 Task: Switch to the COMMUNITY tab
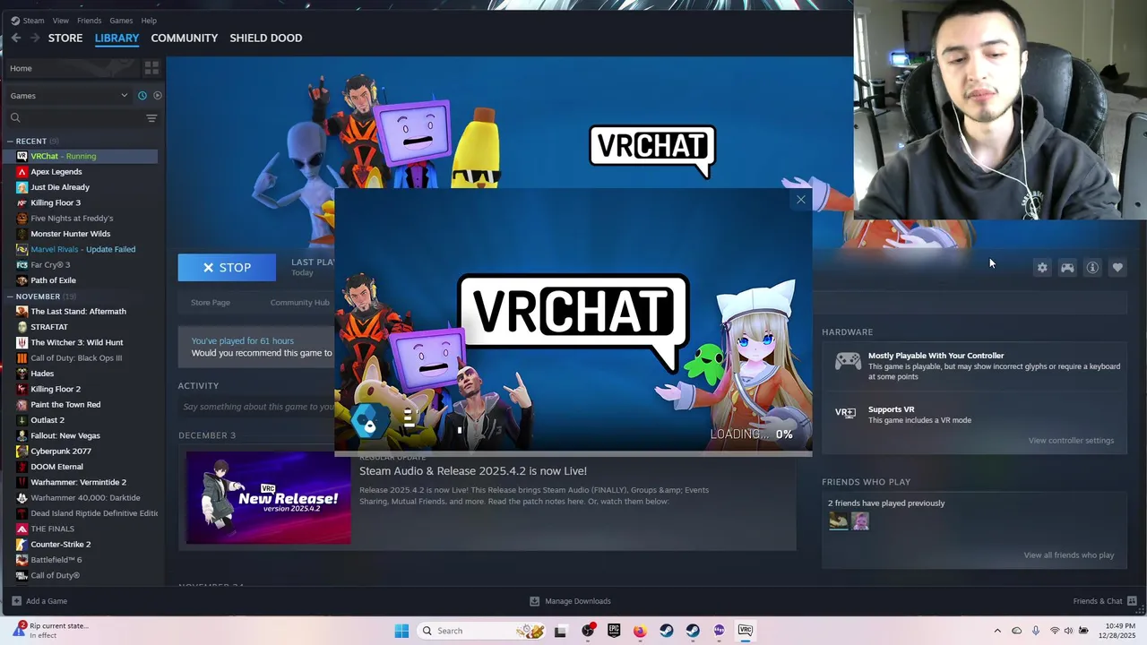[184, 38]
